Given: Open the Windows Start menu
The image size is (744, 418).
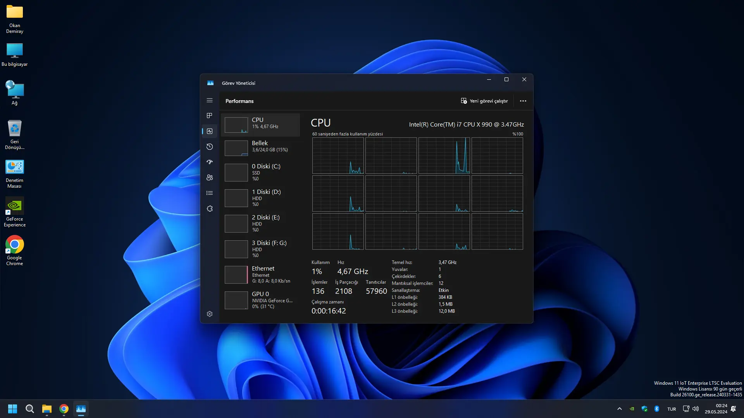Looking at the screenshot, I should coord(12,409).
